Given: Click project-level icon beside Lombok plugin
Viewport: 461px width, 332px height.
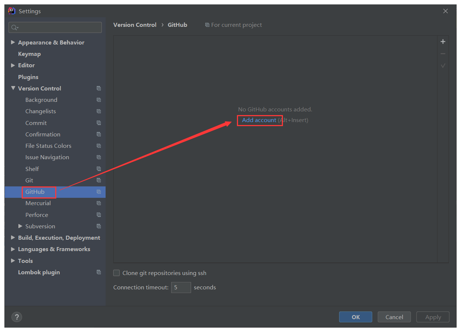Looking at the screenshot, I should coord(99,272).
